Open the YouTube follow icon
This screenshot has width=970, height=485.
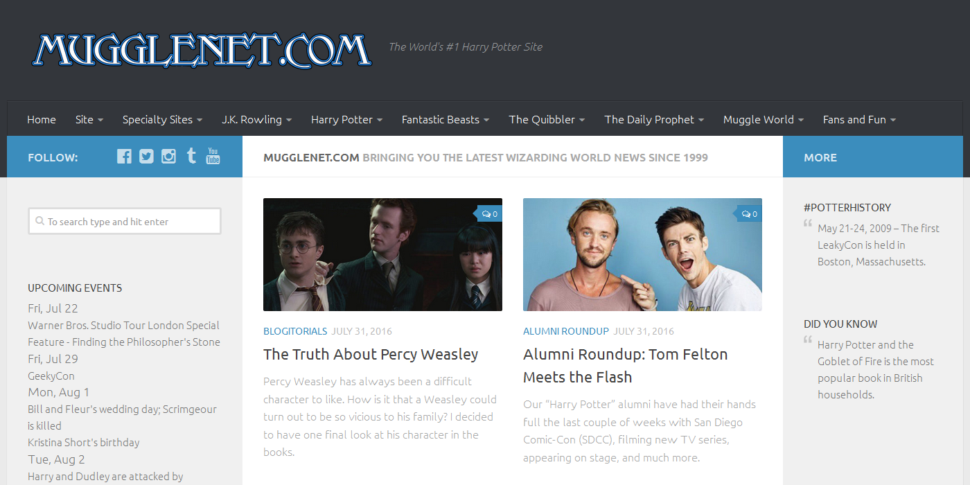click(x=213, y=156)
